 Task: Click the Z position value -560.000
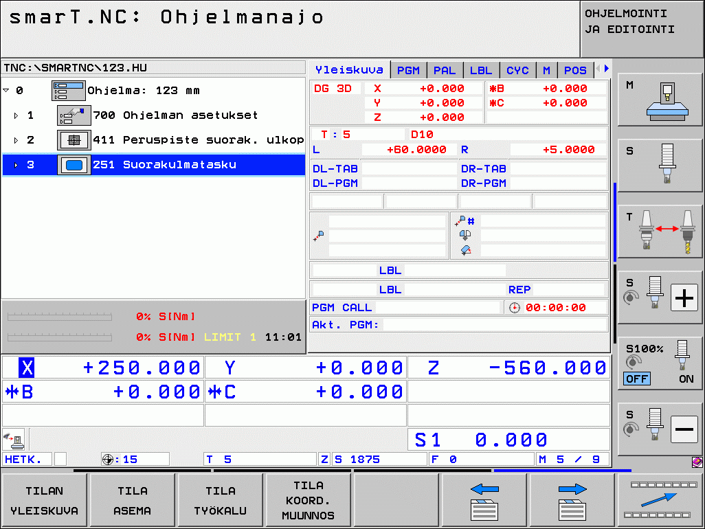548,368
